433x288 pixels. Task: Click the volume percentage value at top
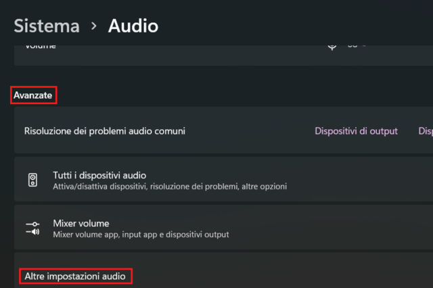click(x=352, y=46)
